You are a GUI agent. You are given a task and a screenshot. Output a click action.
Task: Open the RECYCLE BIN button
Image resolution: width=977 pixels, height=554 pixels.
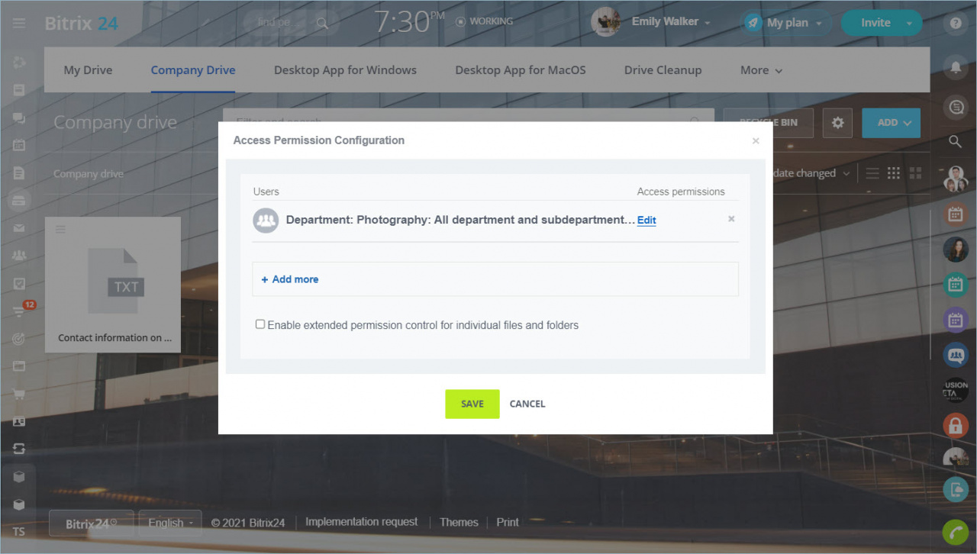[x=769, y=123]
